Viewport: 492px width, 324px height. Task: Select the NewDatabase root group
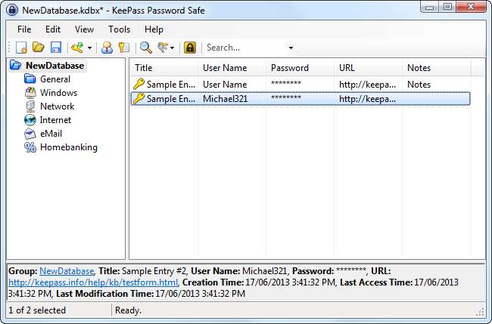click(x=54, y=66)
